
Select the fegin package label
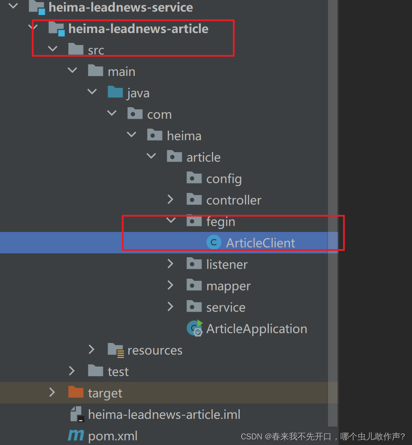(220, 222)
